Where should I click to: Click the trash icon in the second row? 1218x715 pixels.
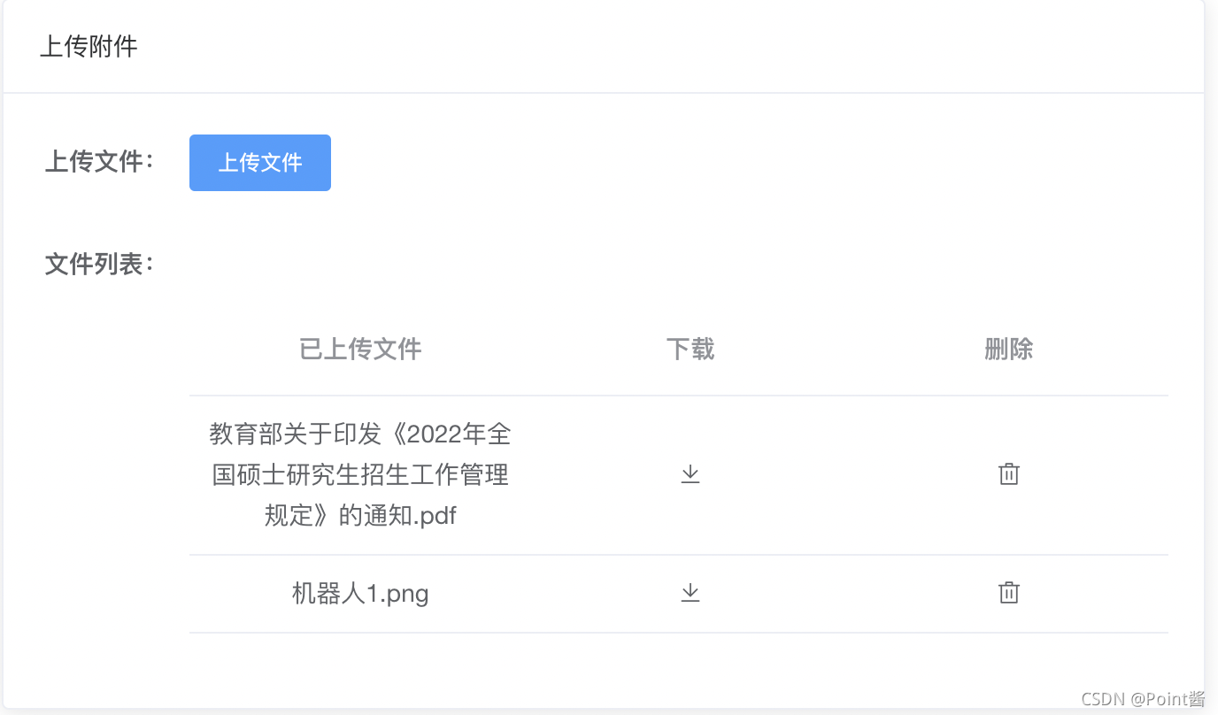coord(1008,593)
